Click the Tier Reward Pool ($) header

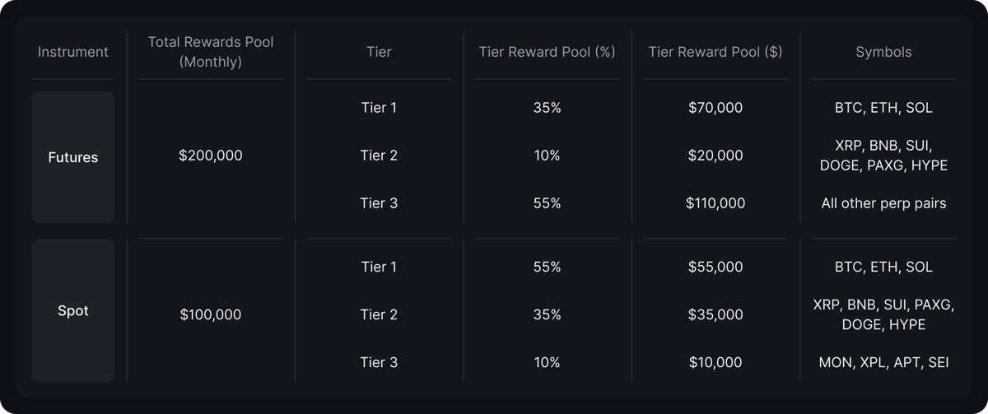[x=715, y=52]
